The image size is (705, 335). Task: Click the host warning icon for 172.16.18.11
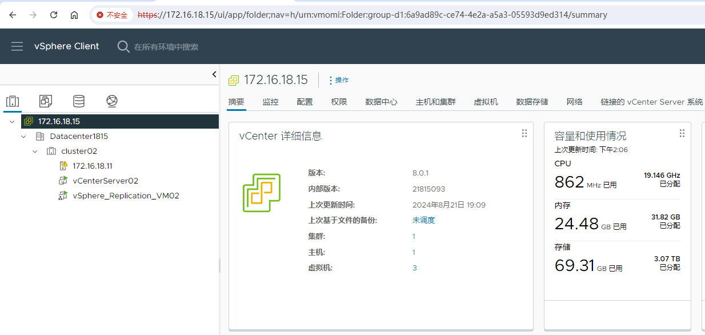click(63, 166)
